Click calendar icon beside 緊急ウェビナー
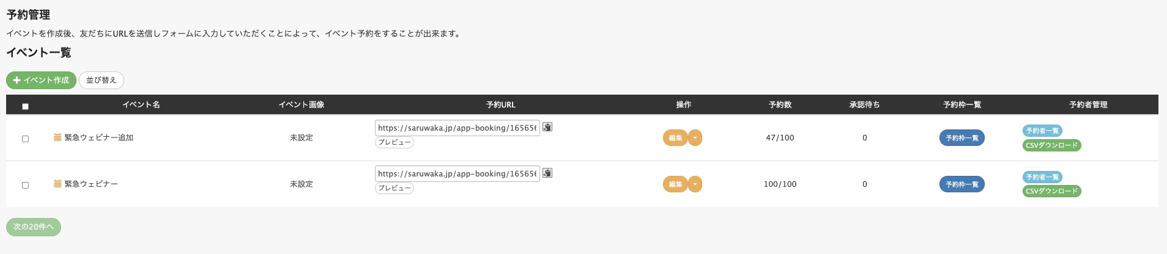 [x=57, y=184]
